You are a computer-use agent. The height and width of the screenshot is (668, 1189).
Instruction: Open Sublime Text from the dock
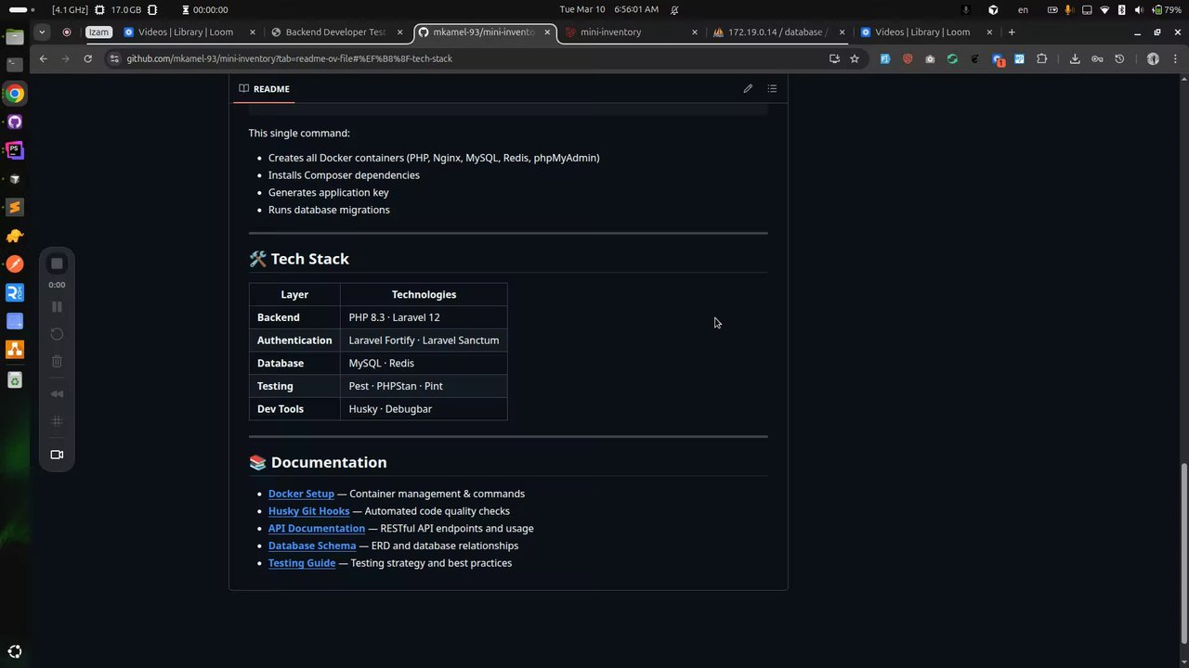[15, 207]
